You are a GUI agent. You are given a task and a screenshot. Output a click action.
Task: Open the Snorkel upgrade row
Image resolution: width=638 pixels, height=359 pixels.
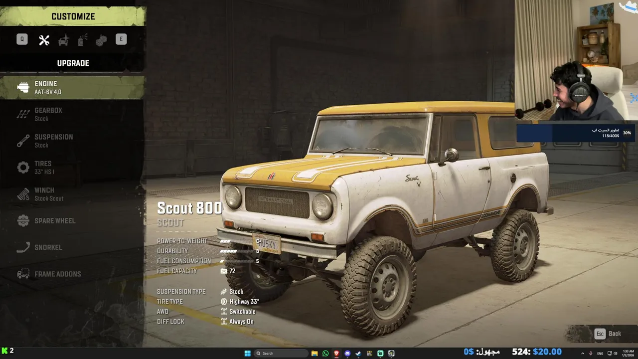pos(73,247)
